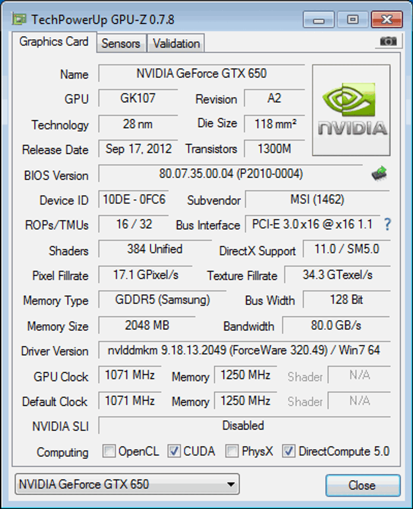Image resolution: width=413 pixels, height=509 pixels.
Task: Click the BIOS save chip icon
Action: [379, 173]
